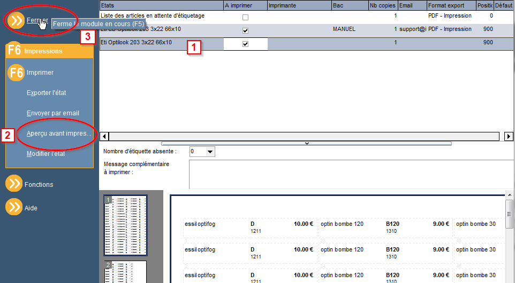Click 'Modifier l'état' link
The height and width of the screenshot is (283, 515).
[x=46, y=154]
